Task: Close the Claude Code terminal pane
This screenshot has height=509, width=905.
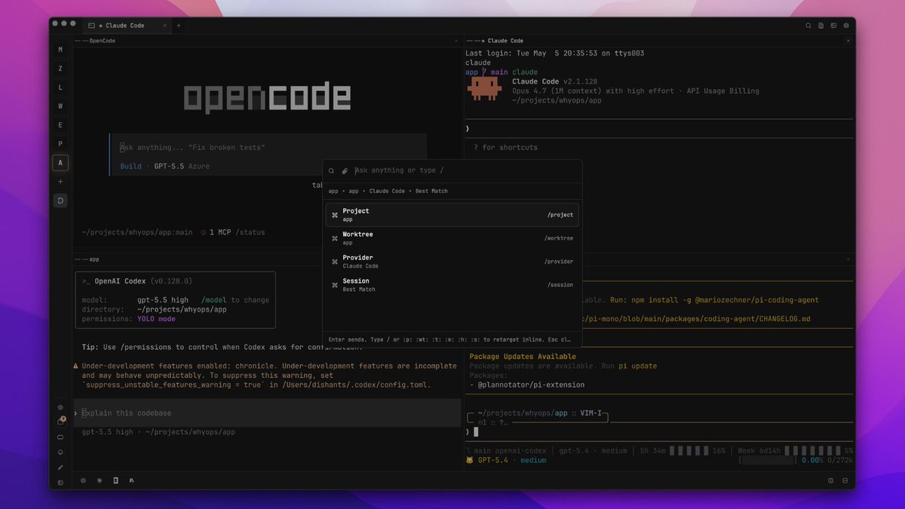Action: [x=850, y=41]
